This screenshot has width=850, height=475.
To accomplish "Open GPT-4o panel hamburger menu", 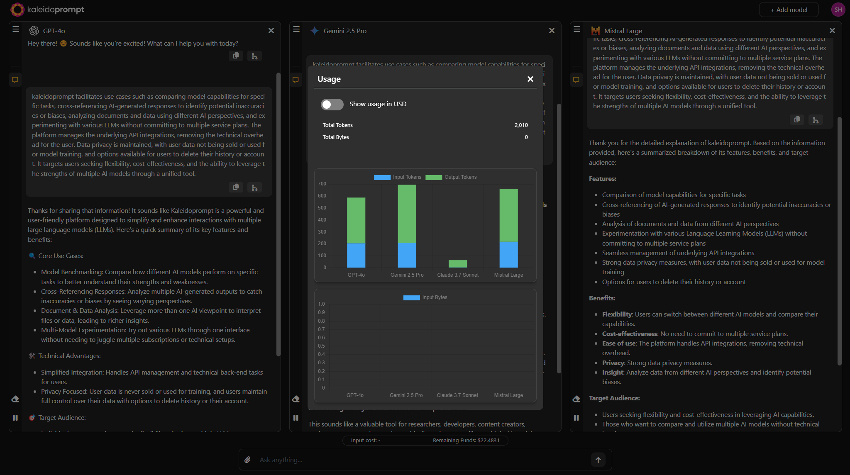I will 16,29.
